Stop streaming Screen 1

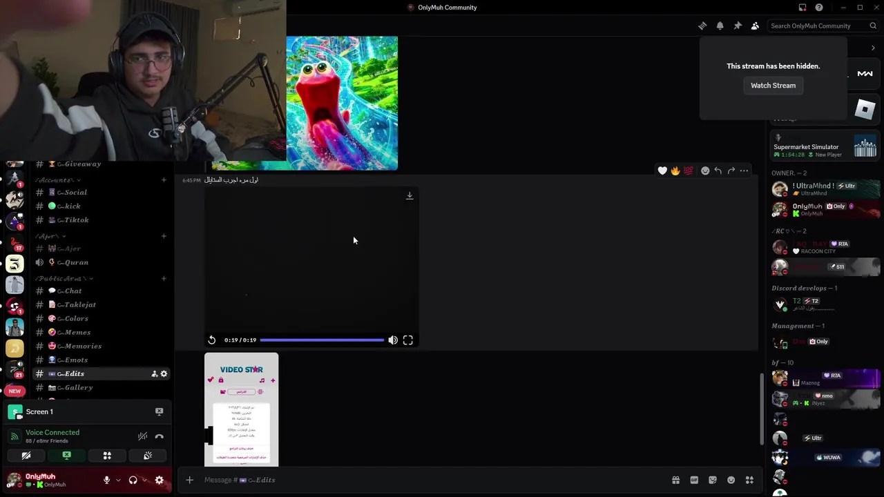click(x=160, y=411)
